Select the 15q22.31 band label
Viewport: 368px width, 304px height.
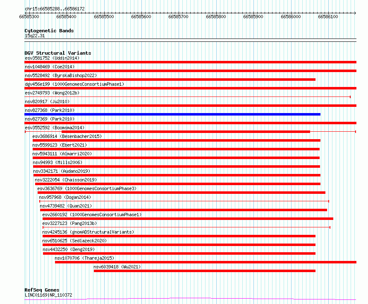click(35, 36)
